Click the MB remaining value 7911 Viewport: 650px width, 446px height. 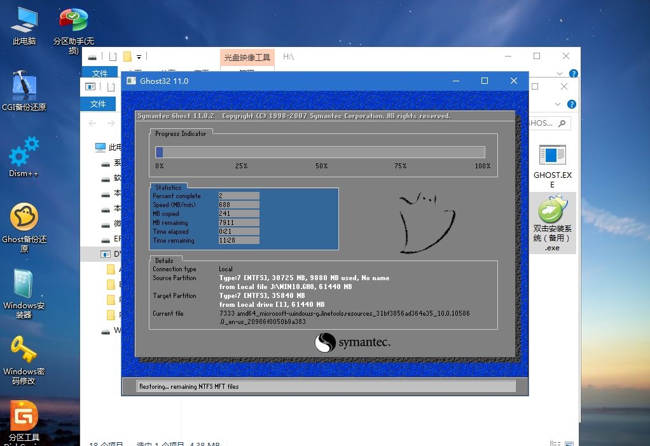[x=239, y=222]
